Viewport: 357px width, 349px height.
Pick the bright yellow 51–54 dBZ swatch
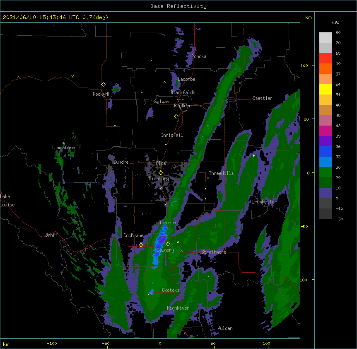(x=326, y=90)
